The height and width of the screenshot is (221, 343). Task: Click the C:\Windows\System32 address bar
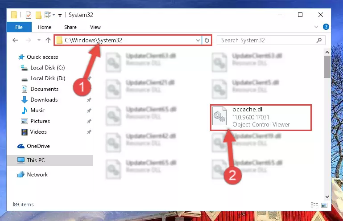click(x=128, y=40)
